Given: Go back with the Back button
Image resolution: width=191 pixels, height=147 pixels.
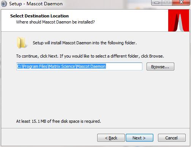Looking at the screenshot, I should click(111, 138).
